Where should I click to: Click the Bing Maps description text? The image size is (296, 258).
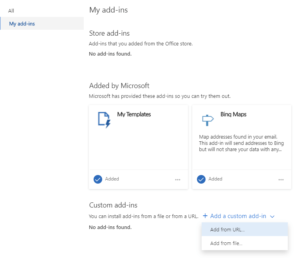tap(241, 143)
